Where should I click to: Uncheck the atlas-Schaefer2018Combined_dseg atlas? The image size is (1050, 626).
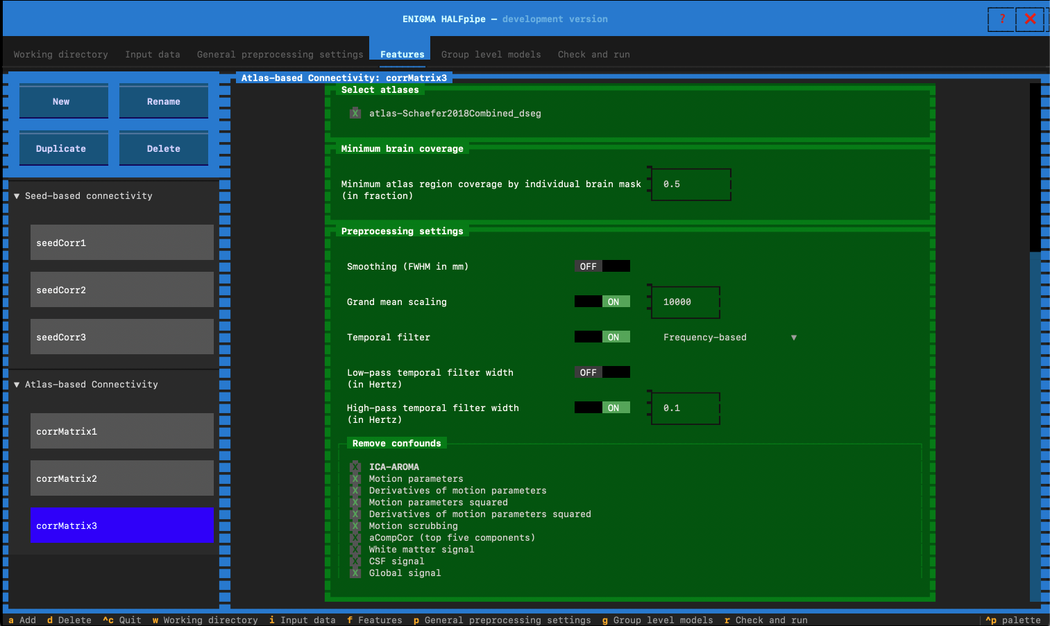click(x=355, y=113)
